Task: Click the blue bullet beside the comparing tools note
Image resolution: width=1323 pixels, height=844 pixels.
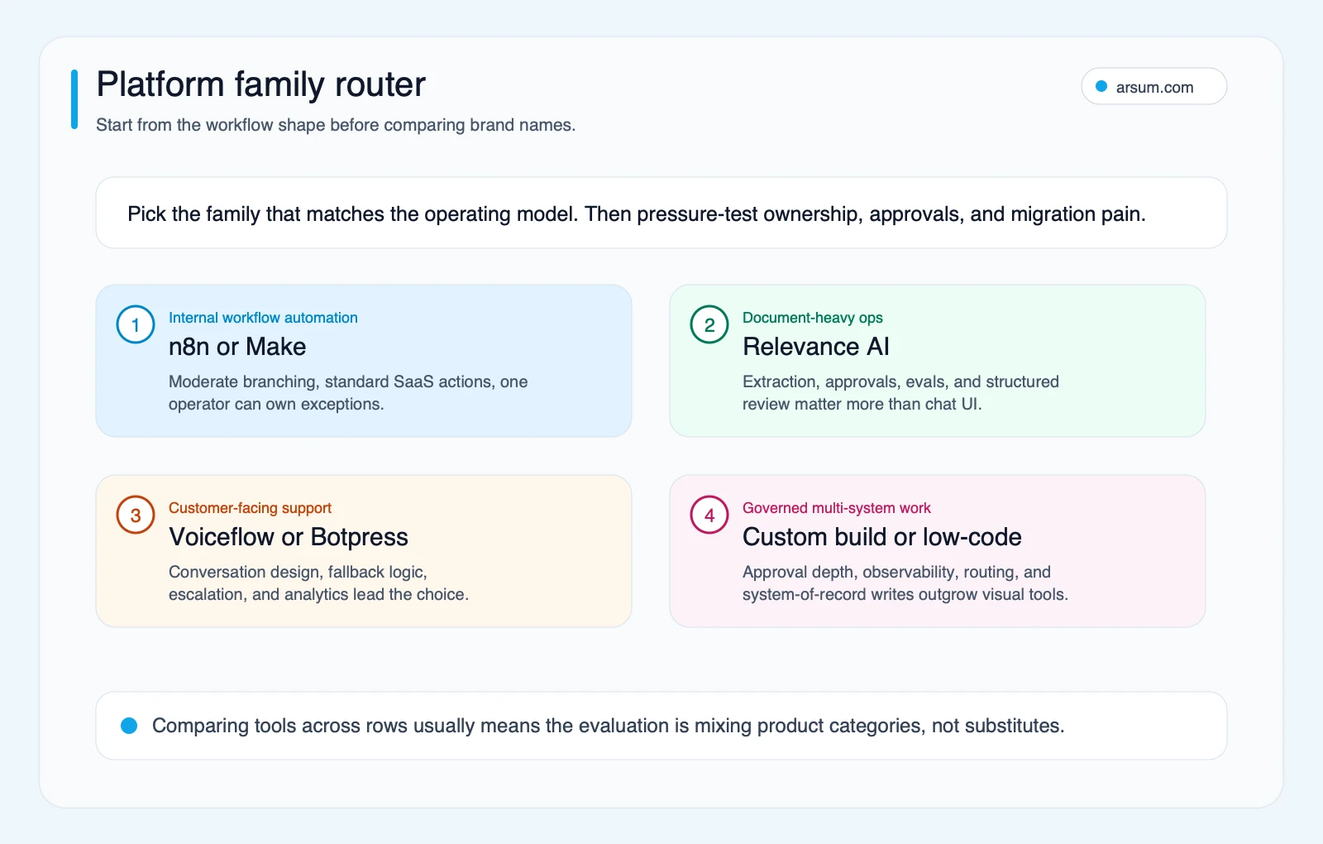Action: (129, 726)
